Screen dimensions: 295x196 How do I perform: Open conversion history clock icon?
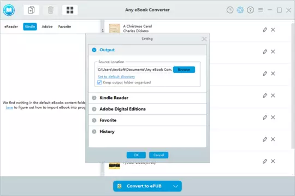(x=230, y=10)
